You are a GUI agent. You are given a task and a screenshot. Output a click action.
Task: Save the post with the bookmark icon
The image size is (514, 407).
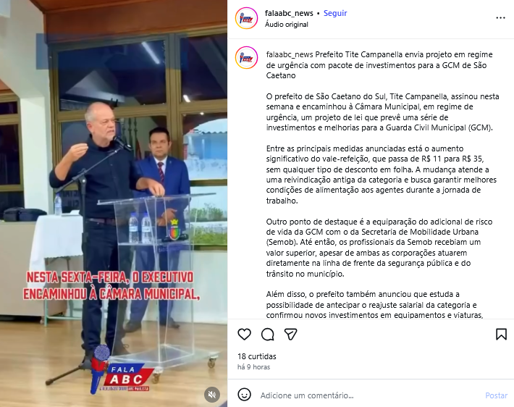pos(501,334)
